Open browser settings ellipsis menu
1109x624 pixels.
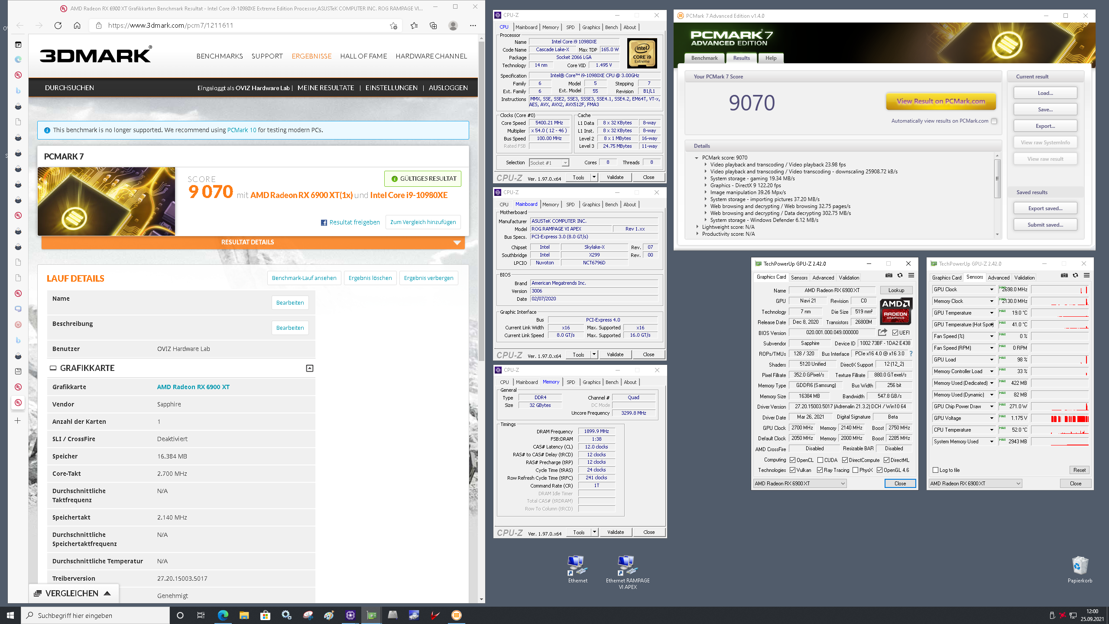(473, 26)
